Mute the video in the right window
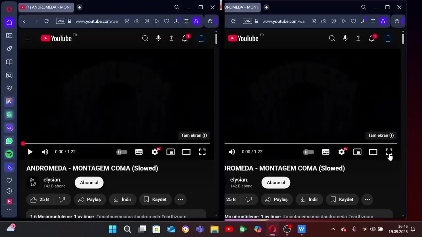The width and height of the screenshot is (422, 237). 232,152
